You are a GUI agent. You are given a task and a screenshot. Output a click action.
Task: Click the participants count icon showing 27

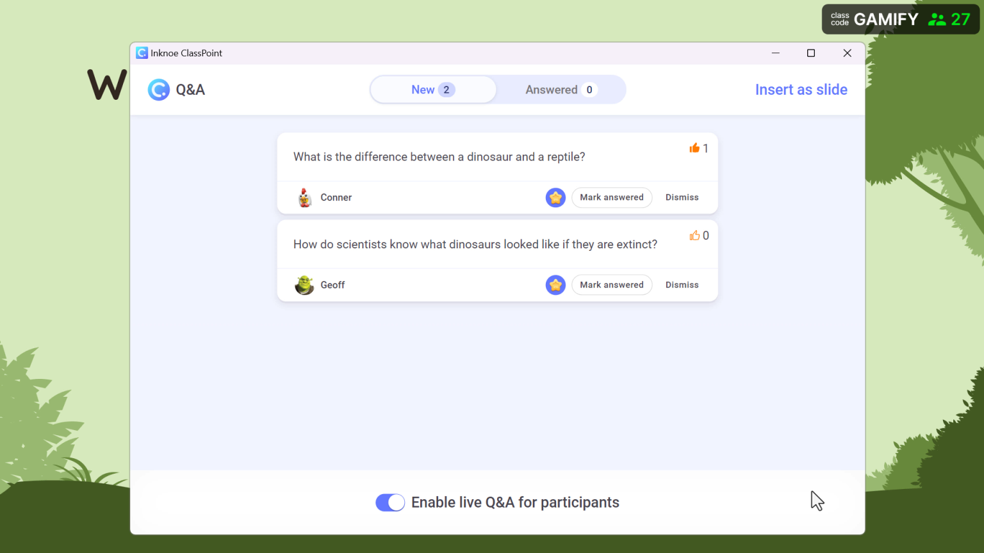(x=937, y=19)
